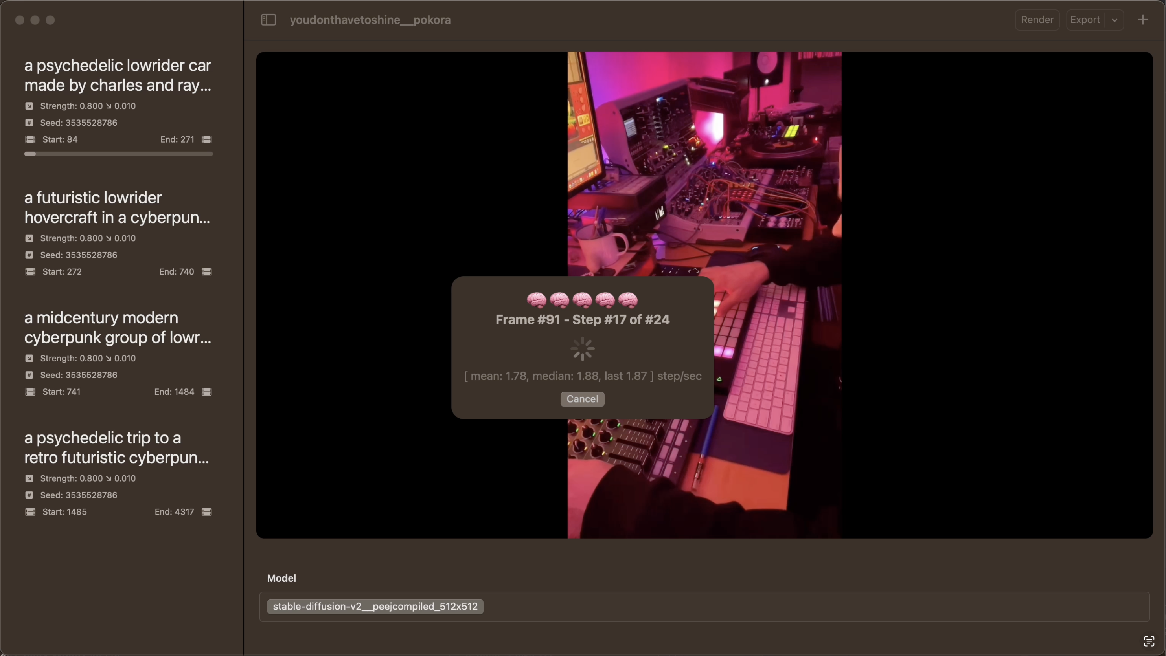Click strength icon of psychedelic trip prompt
The height and width of the screenshot is (656, 1166).
click(x=29, y=479)
